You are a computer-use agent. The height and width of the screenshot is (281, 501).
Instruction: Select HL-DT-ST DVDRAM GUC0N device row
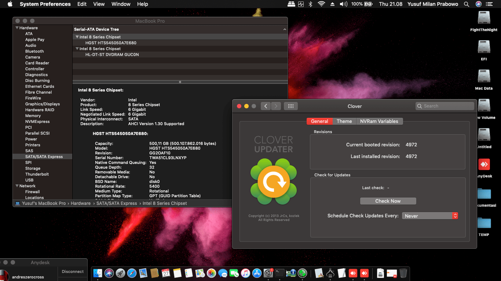coord(180,55)
